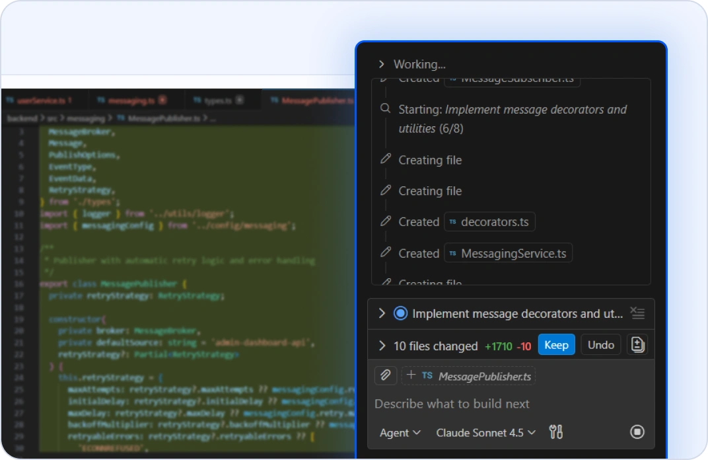Screen dimensions: 708x460
Task: Expand the 10 files changed list
Action: 382,346
